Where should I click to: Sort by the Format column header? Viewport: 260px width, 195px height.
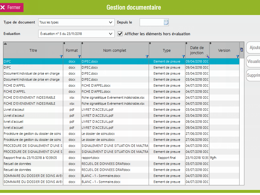(72, 51)
